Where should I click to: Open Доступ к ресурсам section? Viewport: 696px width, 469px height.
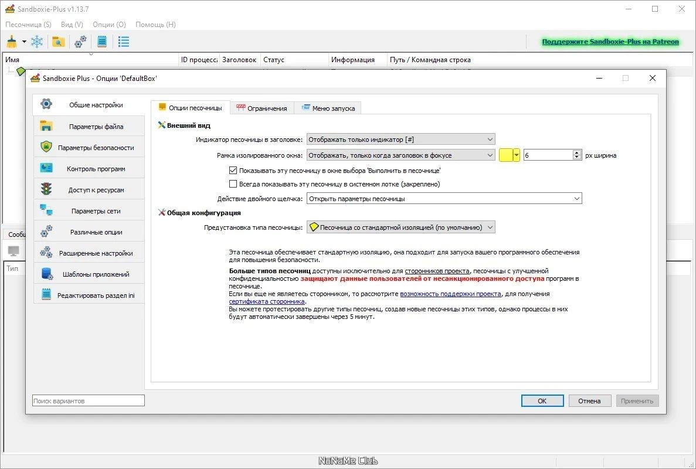[89, 189]
